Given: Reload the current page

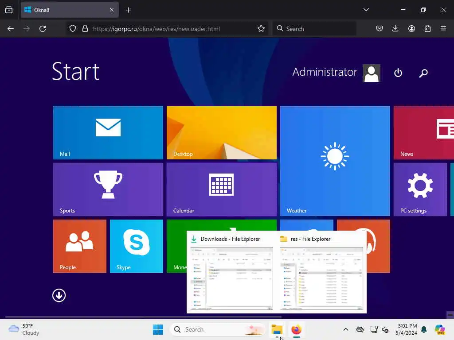Looking at the screenshot, I should [43, 29].
